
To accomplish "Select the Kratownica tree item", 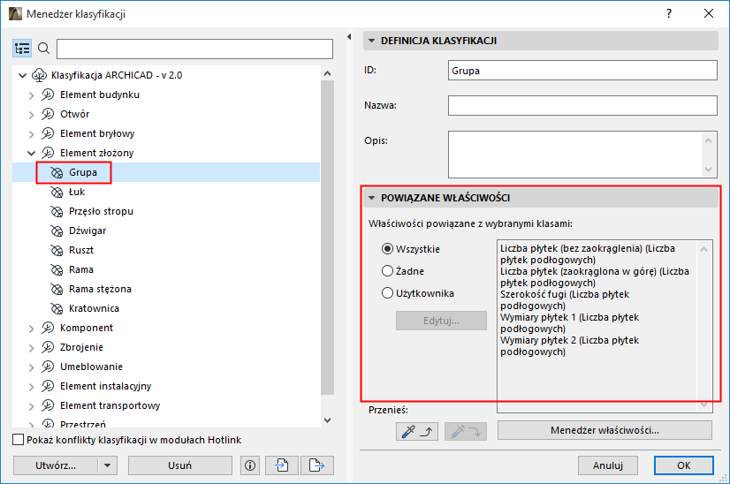I will [94, 308].
